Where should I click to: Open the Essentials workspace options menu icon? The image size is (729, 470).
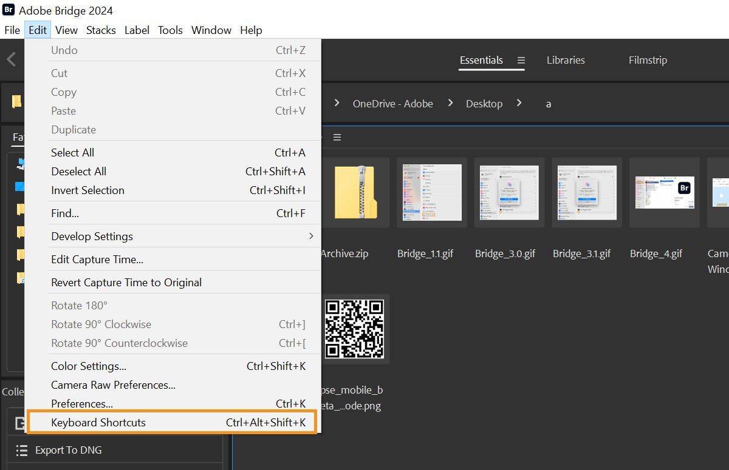point(521,60)
